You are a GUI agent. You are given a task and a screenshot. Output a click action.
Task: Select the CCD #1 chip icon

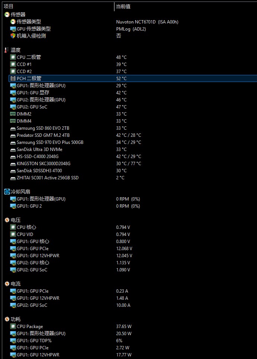point(13,64)
